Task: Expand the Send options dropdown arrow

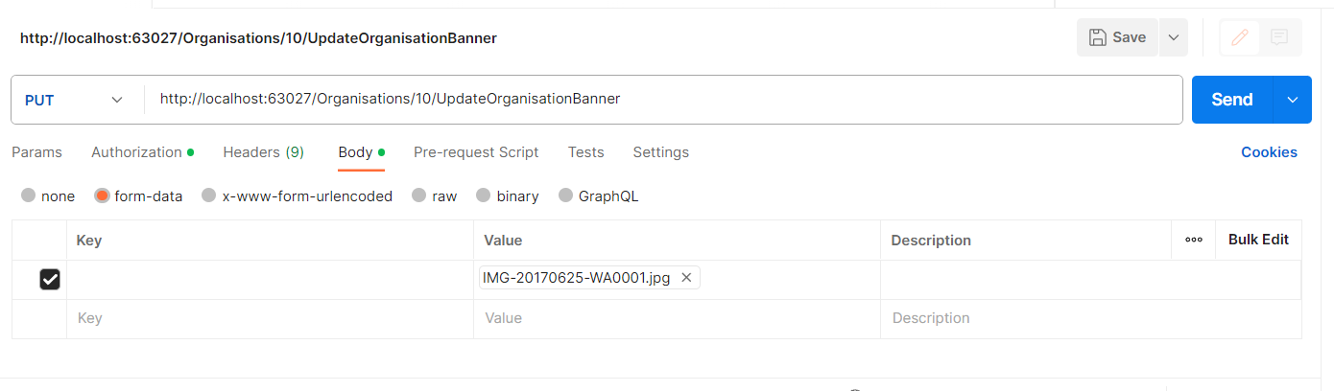Action: 1292,100
